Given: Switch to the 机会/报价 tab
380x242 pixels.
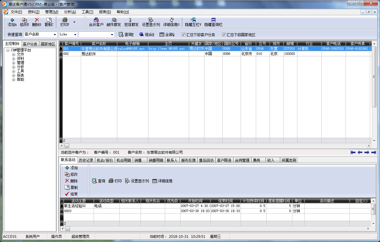Looking at the screenshot, I should point(105,161).
